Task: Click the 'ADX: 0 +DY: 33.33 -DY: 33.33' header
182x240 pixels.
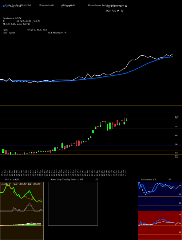Action: [x=21, y=184]
